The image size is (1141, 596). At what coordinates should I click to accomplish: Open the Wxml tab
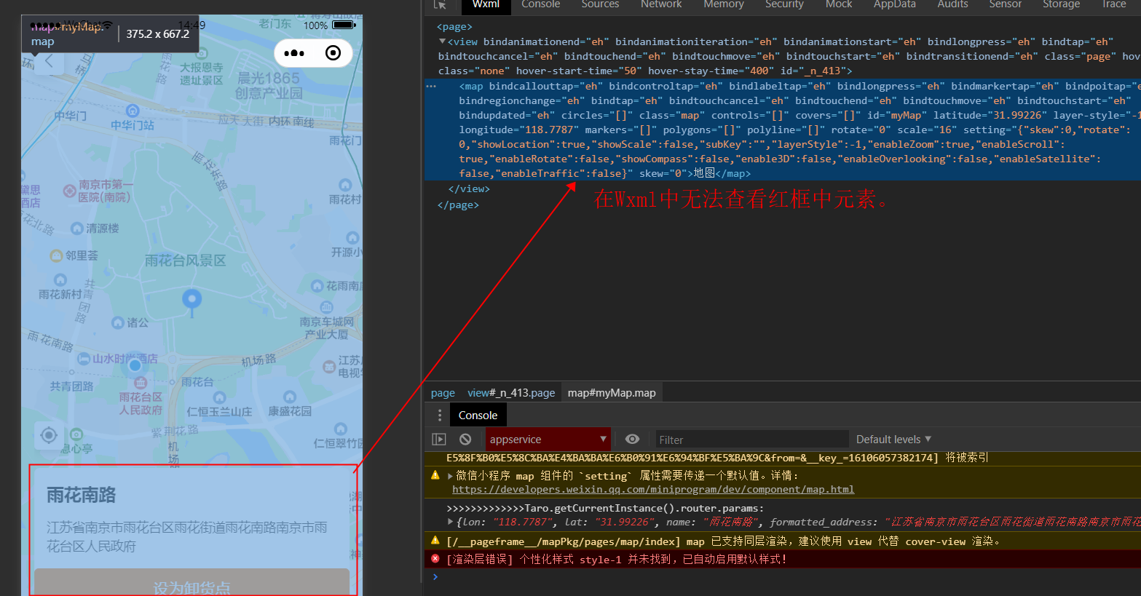[486, 4]
